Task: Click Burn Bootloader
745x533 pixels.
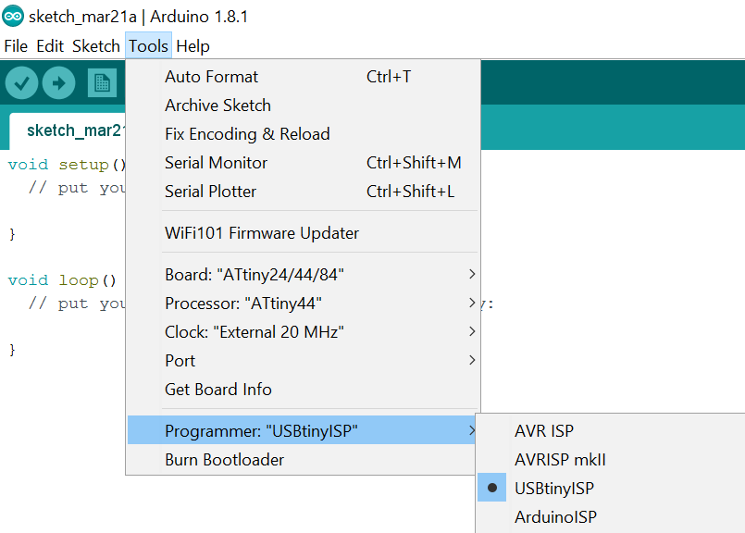Action: [x=303, y=460]
